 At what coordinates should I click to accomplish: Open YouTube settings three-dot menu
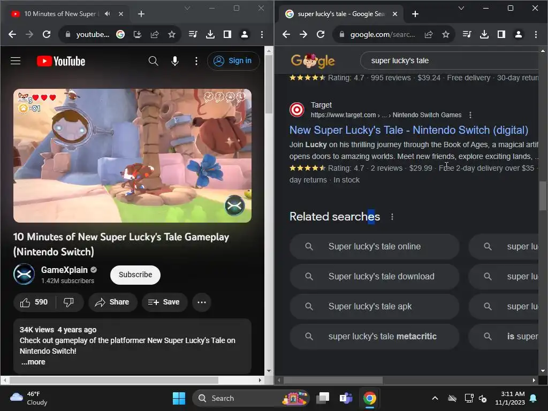[x=196, y=61]
